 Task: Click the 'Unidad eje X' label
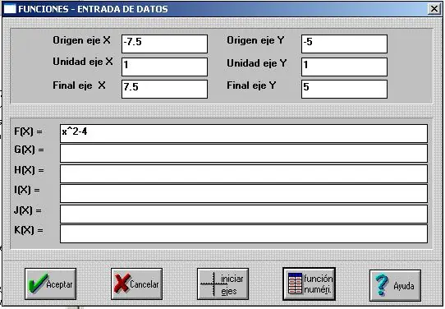coord(83,62)
